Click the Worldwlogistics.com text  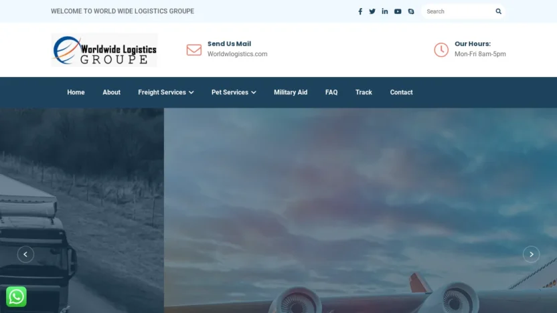pos(237,54)
